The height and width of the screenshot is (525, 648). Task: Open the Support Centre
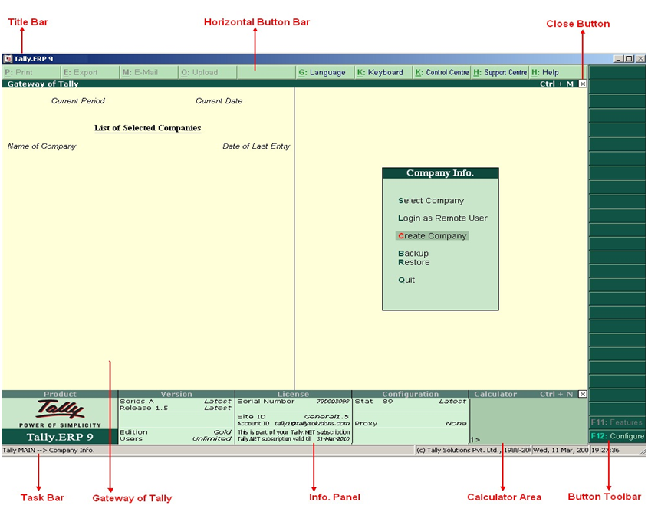pos(499,72)
